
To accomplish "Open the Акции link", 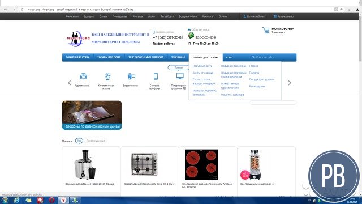I will coord(152,16).
